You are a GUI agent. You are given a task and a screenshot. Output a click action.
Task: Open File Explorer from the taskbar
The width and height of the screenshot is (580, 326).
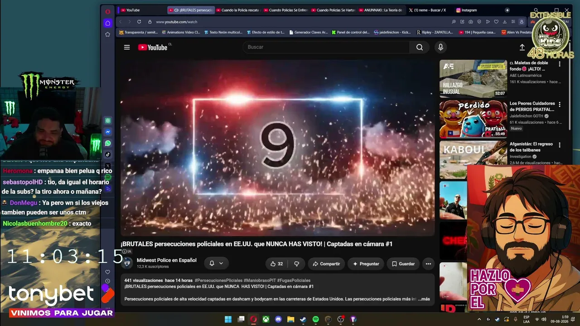pyautogui.click(x=291, y=319)
